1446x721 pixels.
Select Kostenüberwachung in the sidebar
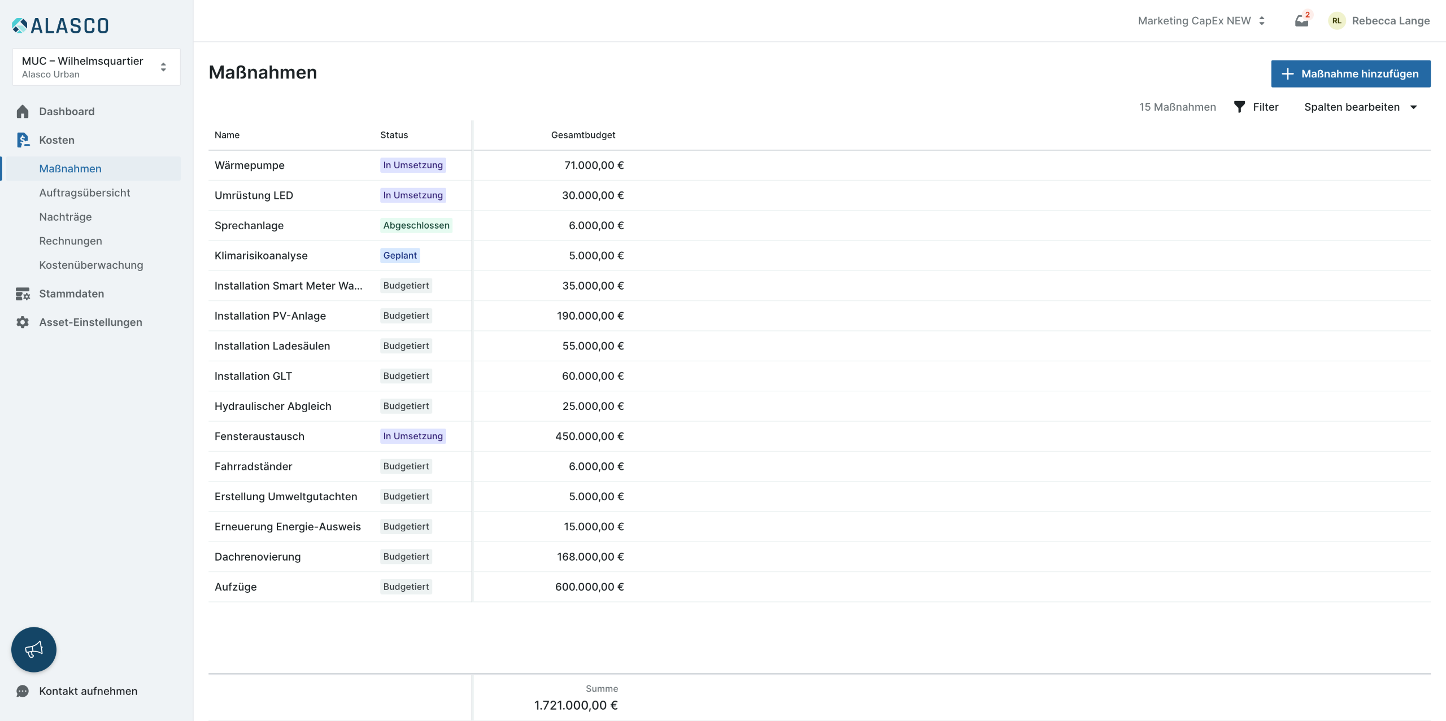click(x=91, y=265)
